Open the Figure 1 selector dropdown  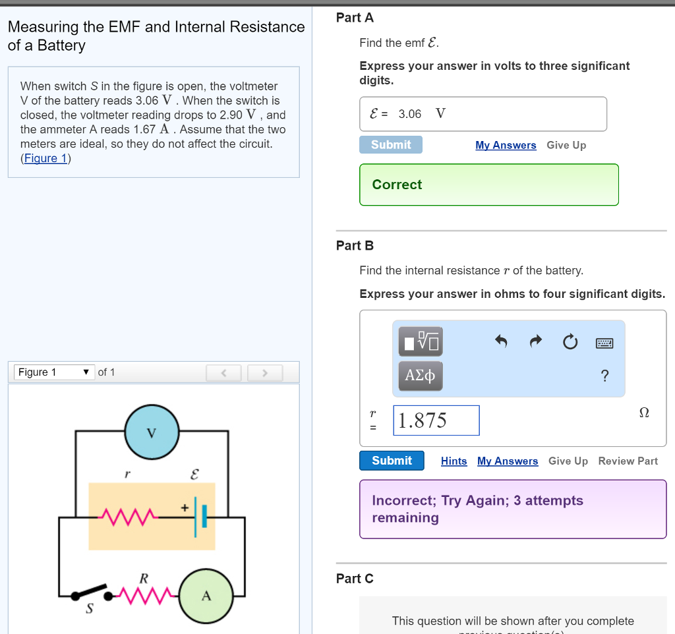point(53,372)
